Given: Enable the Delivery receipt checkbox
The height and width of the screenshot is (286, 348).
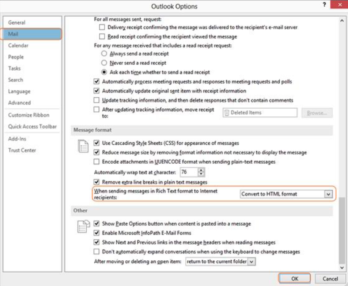Looking at the screenshot, I should (x=102, y=27).
